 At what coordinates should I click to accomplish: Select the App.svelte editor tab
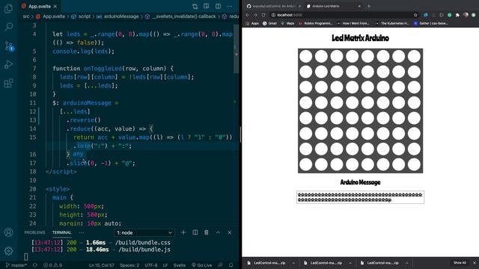(x=40, y=6)
